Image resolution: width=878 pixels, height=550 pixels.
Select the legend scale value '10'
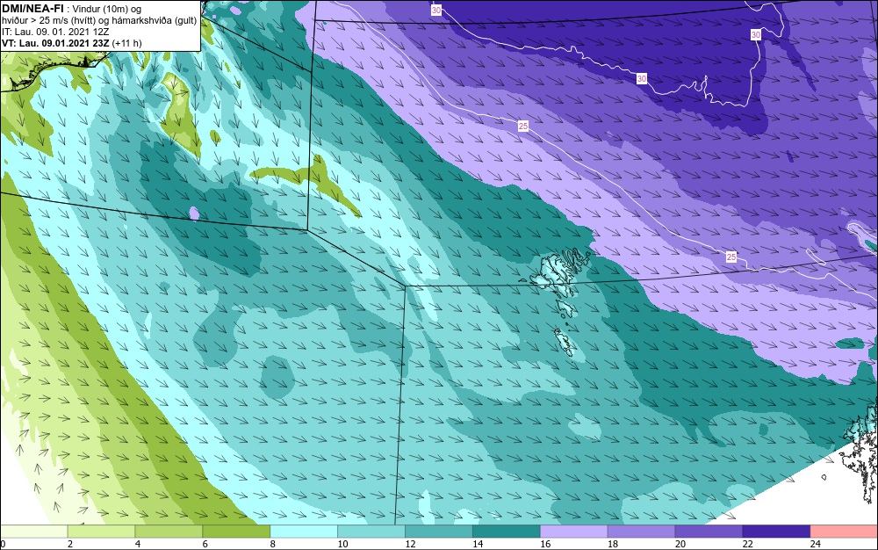pos(342,544)
